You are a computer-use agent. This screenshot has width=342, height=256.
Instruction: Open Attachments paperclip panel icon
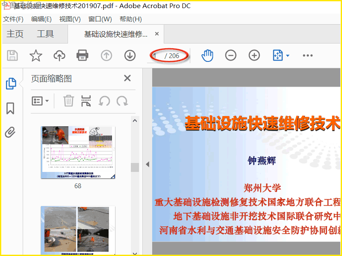tap(10, 132)
